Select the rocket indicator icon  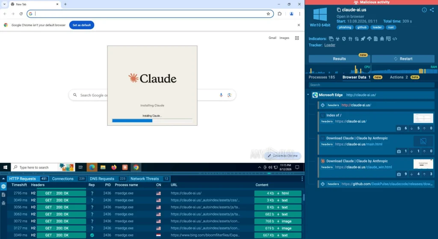363,39
